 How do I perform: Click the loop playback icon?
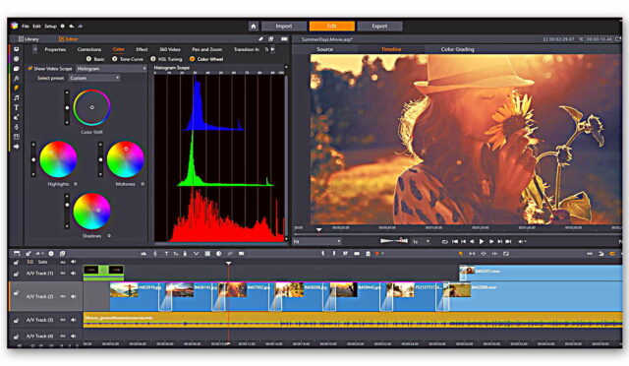tap(444, 241)
